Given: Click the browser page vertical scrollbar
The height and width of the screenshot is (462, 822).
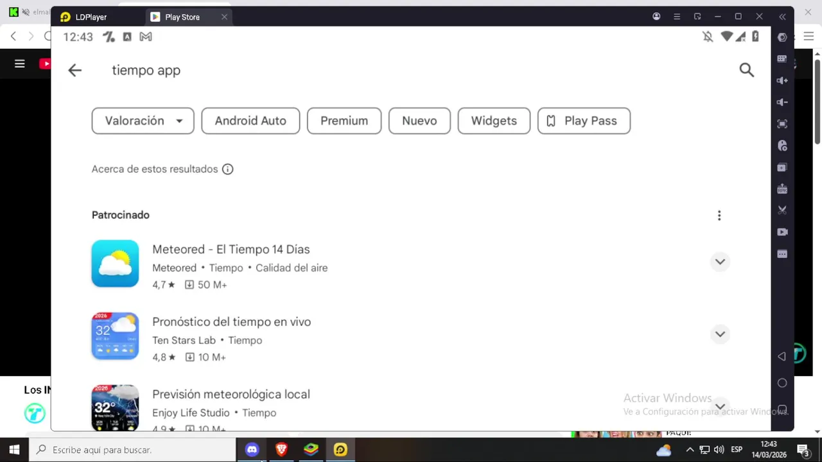Looking at the screenshot, I should click(818, 101).
